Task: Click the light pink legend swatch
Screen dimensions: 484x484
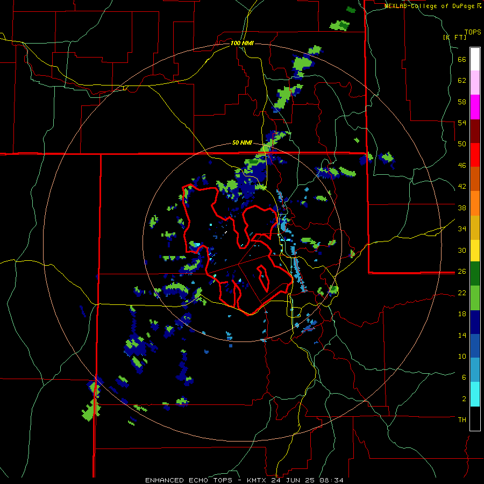Action: [x=475, y=83]
